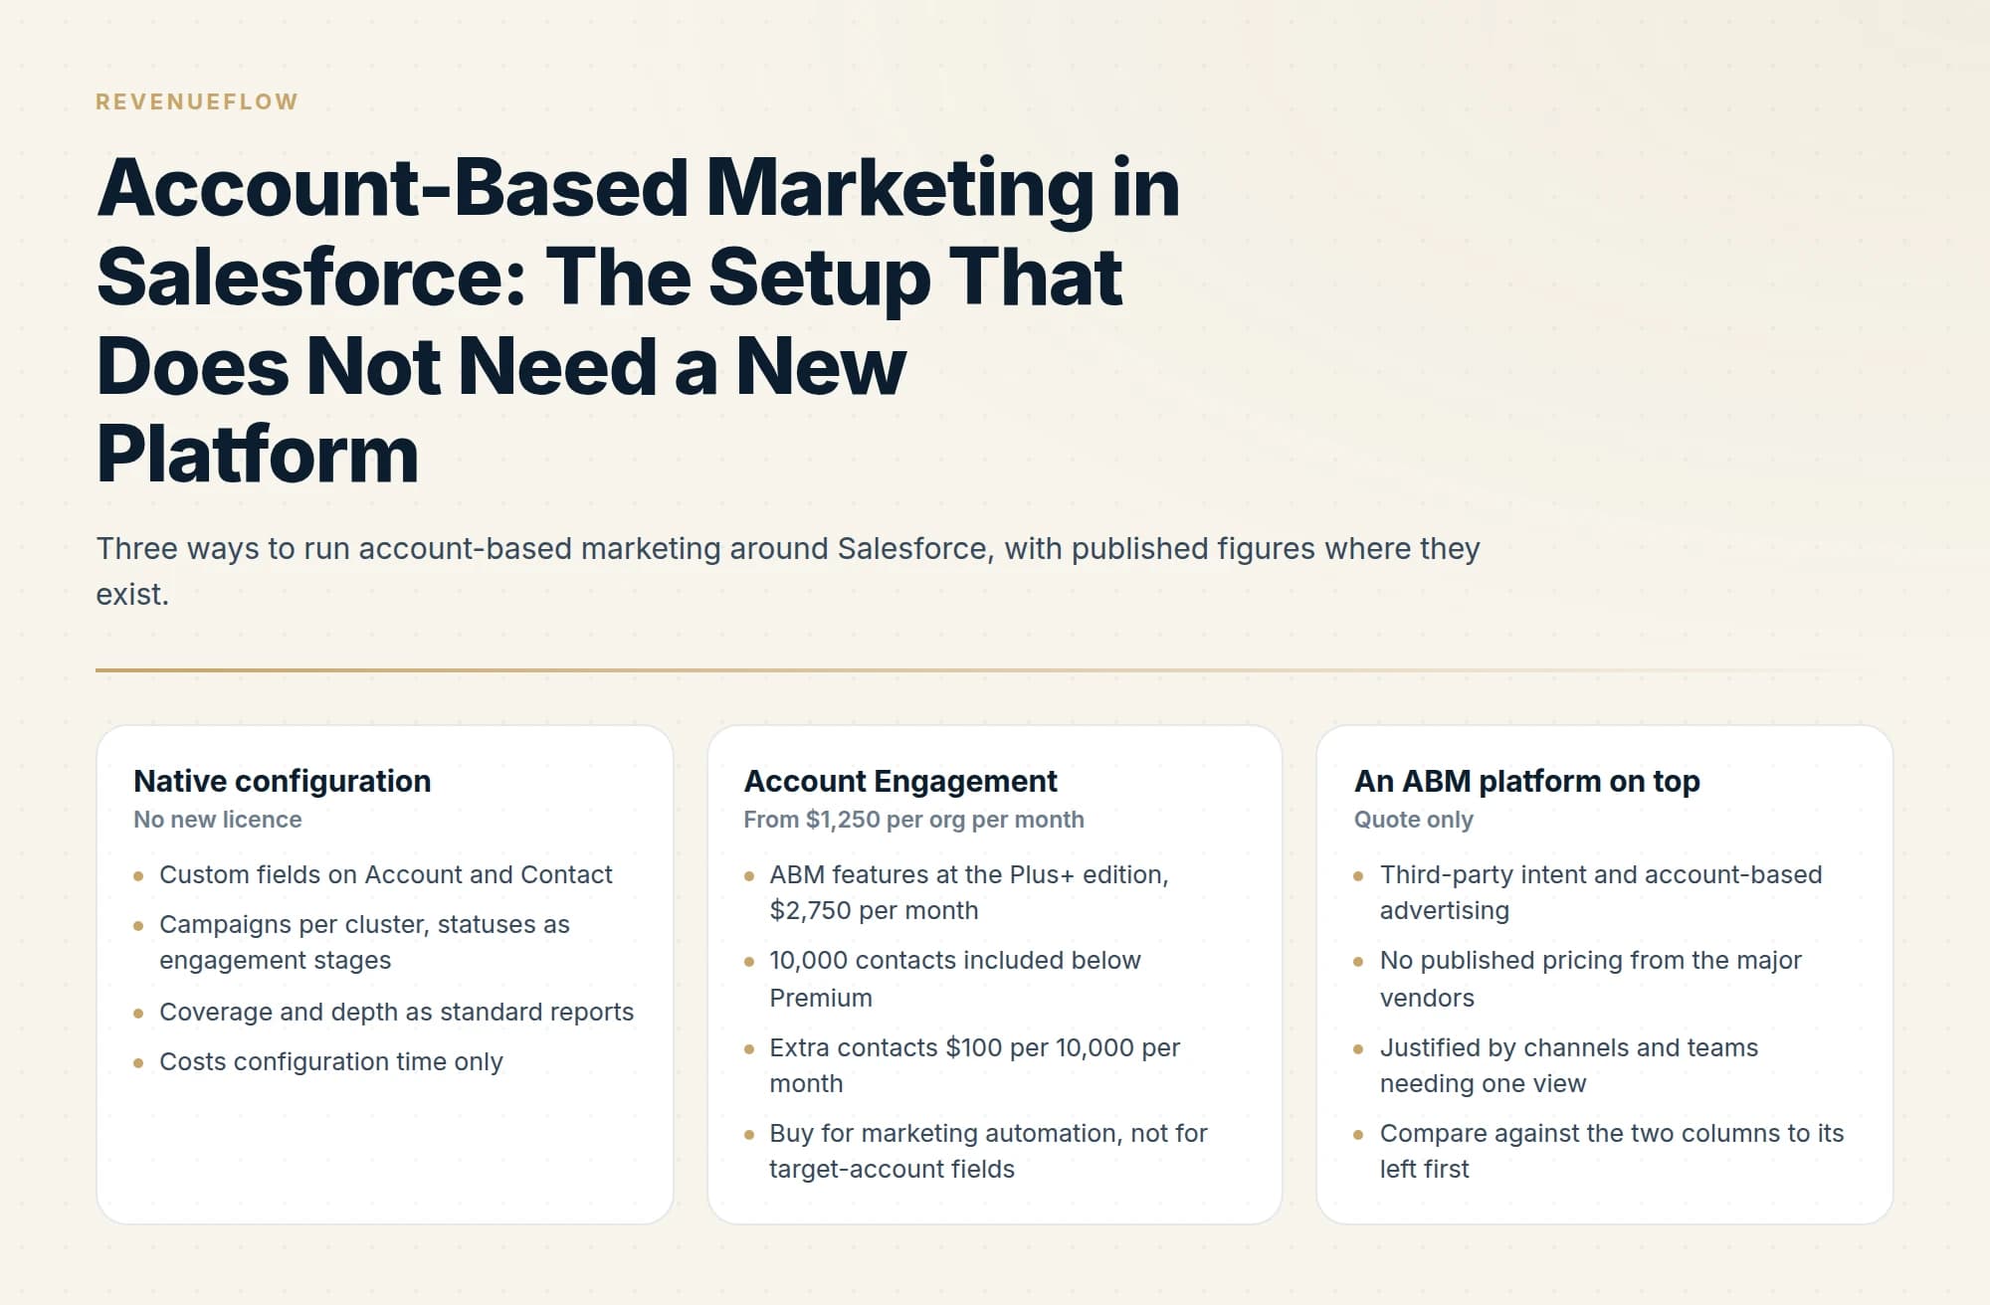This screenshot has width=1990, height=1305.
Task: Select the Account-Based Marketing in Salesforce main headline
Action: click(x=638, y=320)
